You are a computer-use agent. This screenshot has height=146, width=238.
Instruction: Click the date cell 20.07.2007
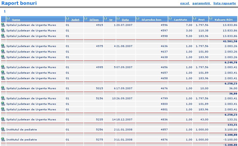coord(124,25)
